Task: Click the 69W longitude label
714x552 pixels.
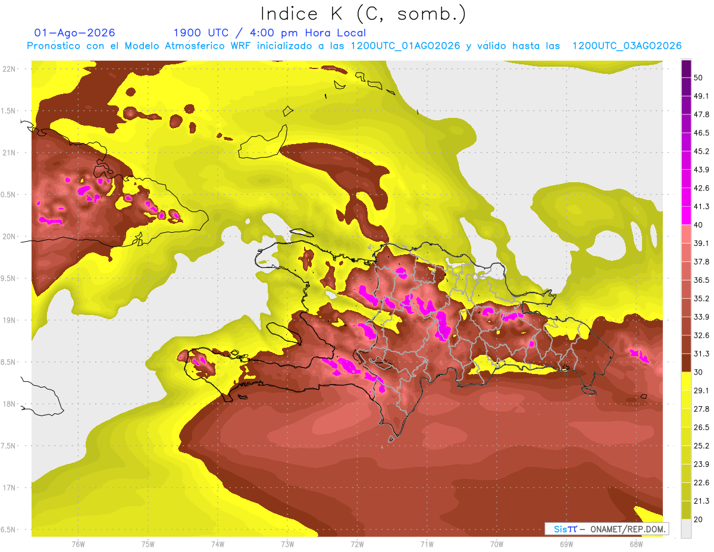Action: 566,544
